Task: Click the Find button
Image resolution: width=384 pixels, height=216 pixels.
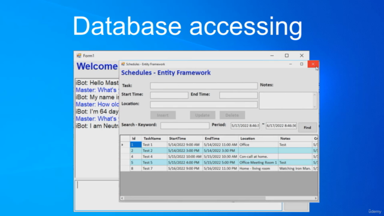Action: (307, 128)
